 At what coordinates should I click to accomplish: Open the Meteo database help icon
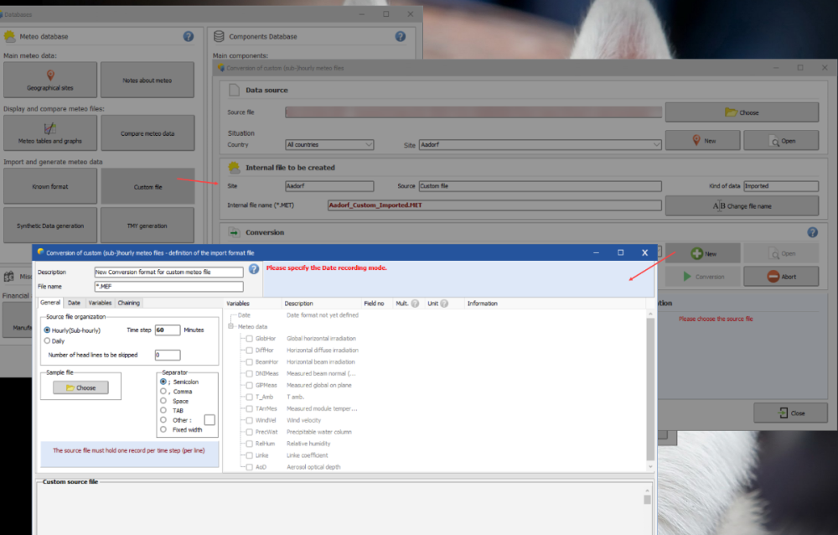(189, 37)
